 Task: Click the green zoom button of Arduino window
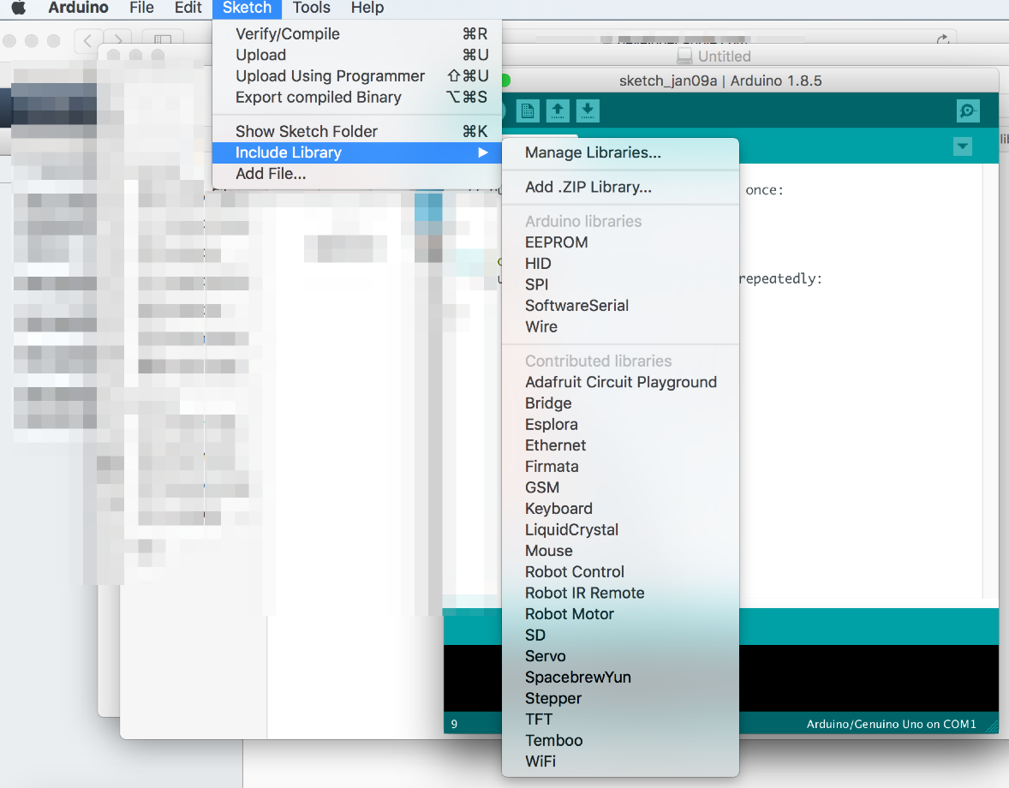505,81
